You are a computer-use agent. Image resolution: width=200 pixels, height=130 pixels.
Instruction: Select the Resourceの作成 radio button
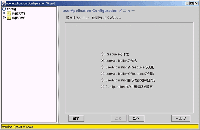(x=103, y=54)
